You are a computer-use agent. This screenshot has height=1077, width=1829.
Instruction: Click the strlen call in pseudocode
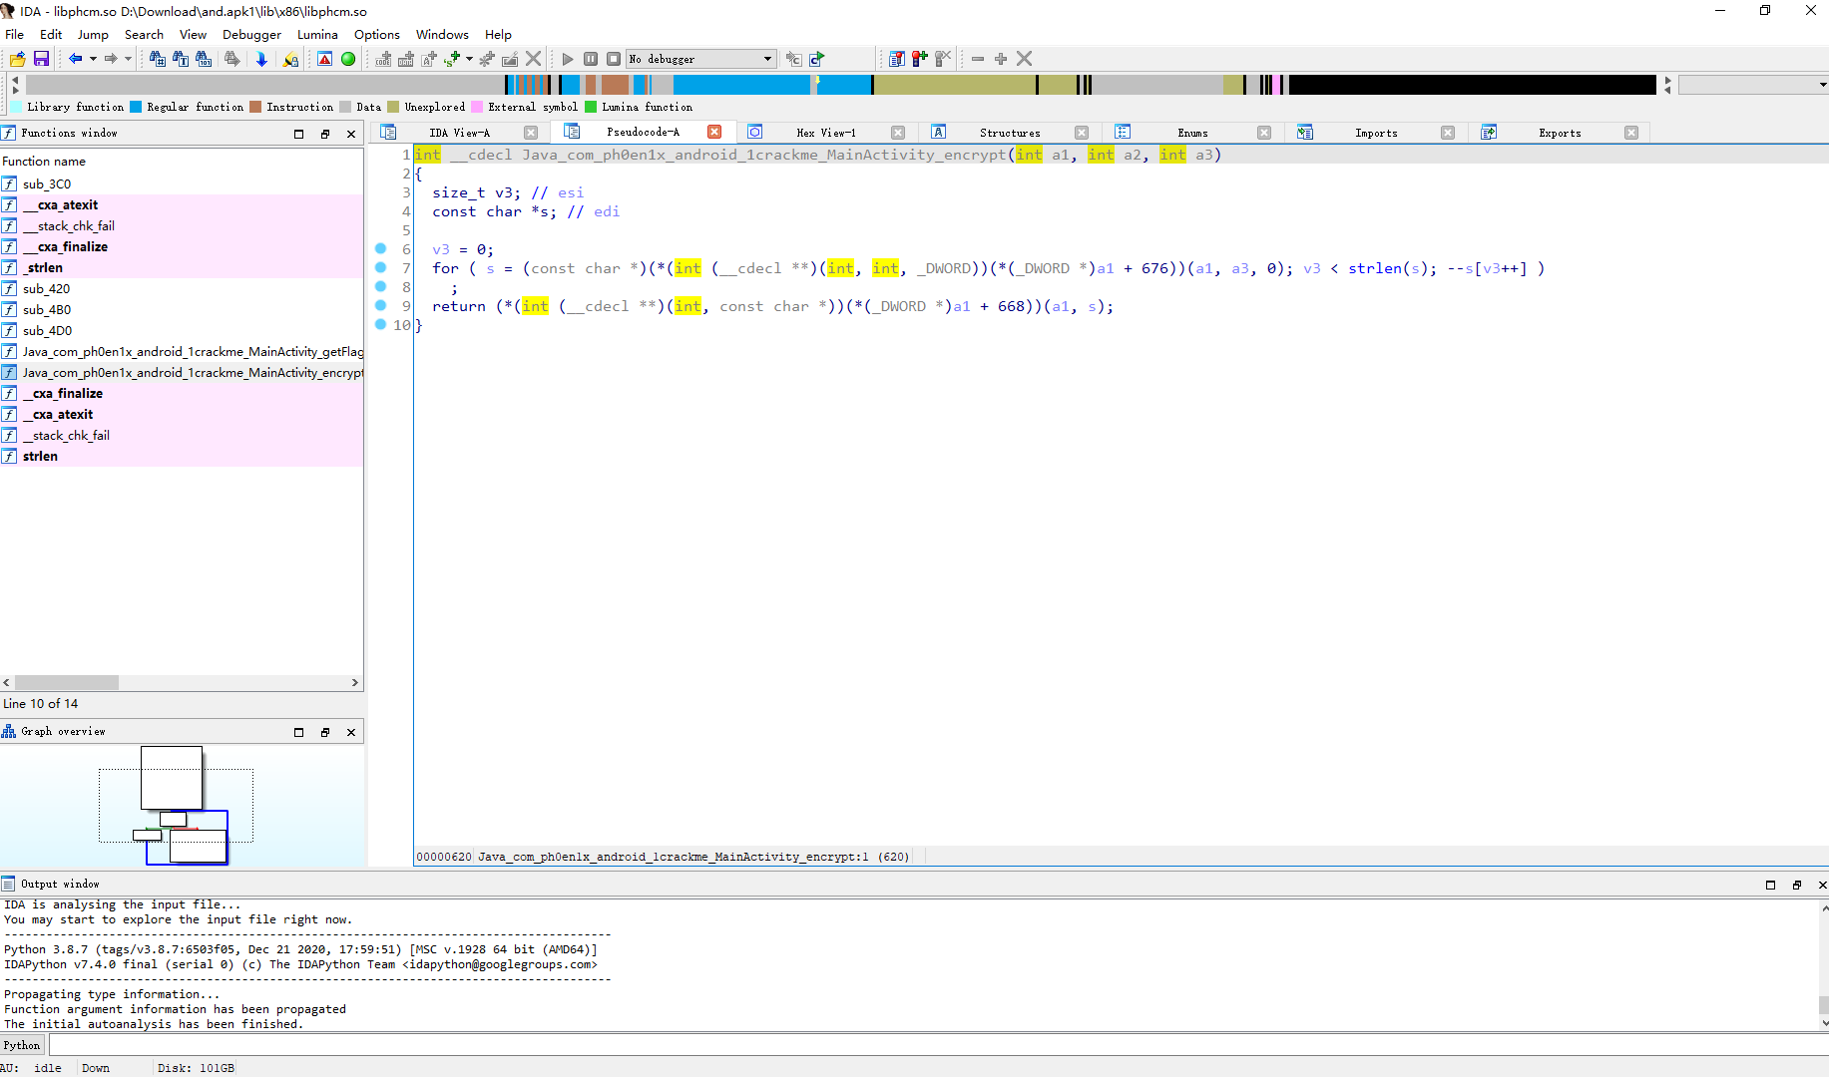pyautogui.click(x=1375, y=268)
